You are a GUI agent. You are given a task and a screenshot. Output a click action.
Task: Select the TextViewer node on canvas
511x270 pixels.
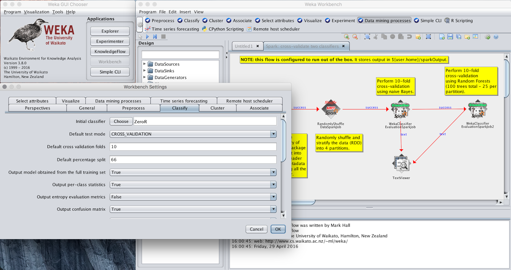(401, 163)
